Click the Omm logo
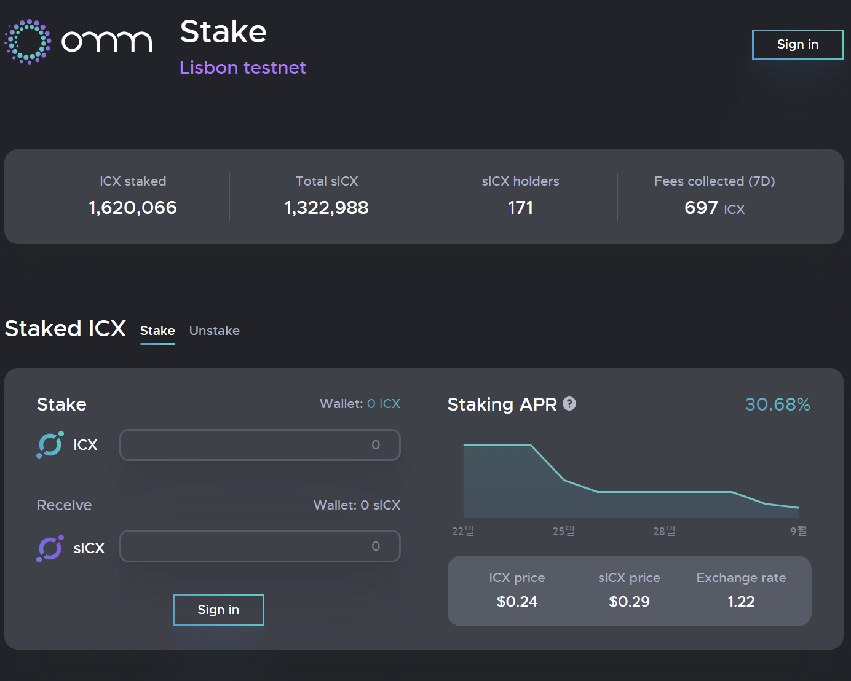 click(78, 42)
